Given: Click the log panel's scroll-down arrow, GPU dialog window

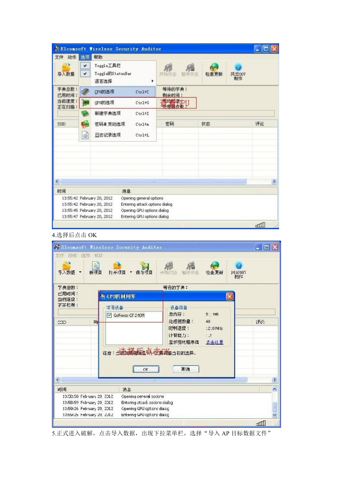Looking at the screenshot, I should 275,415.
